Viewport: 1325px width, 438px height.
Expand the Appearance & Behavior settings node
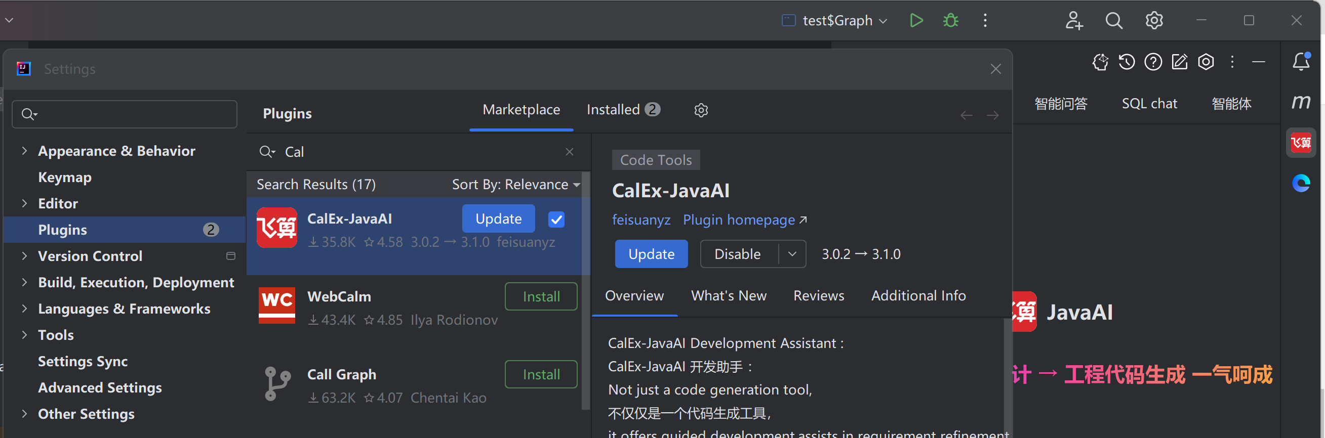point(24,151)
